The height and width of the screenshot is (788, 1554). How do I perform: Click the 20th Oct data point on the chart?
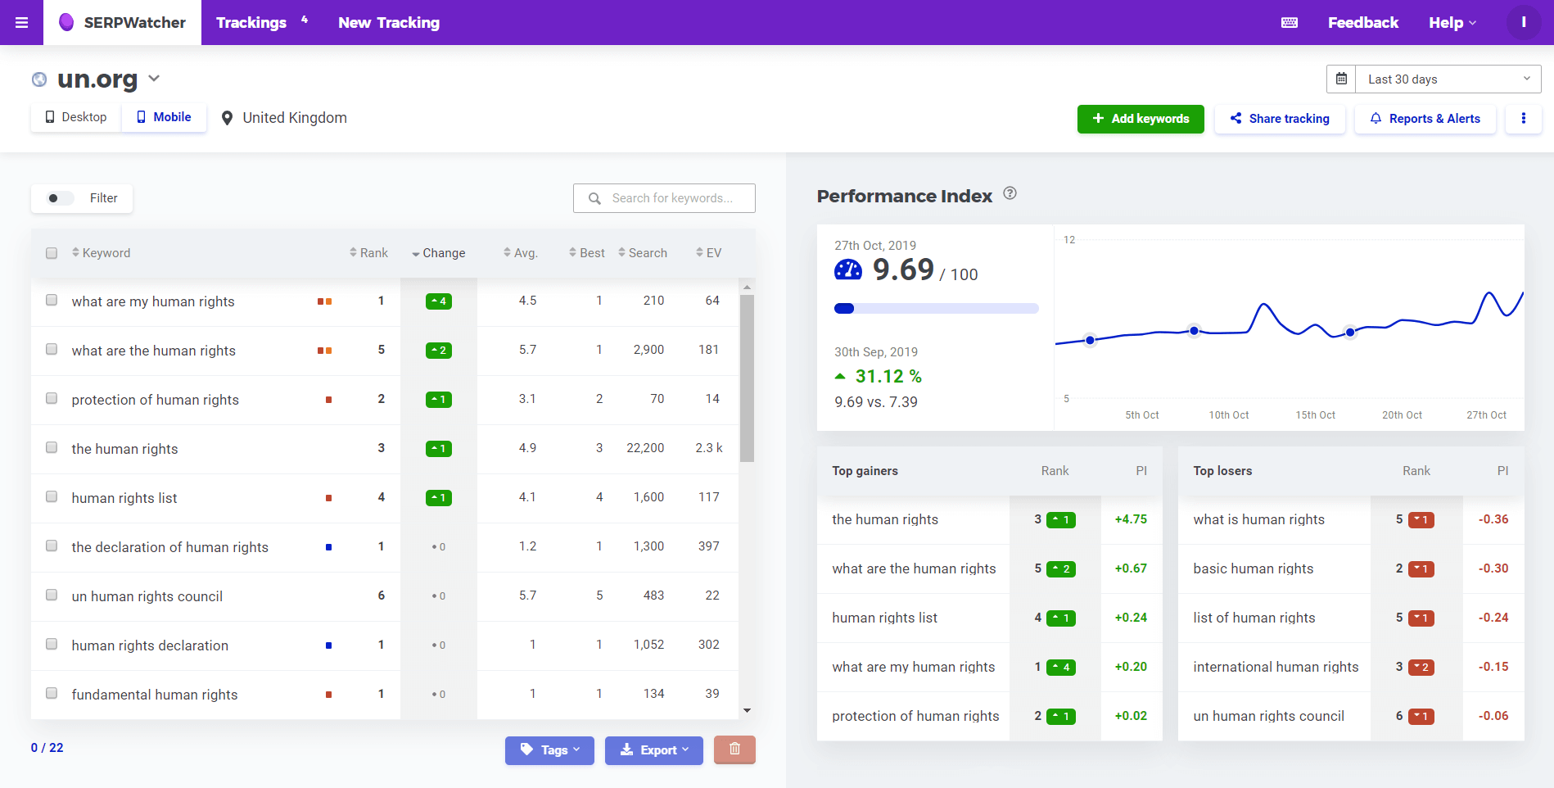tap(1350, 333)
